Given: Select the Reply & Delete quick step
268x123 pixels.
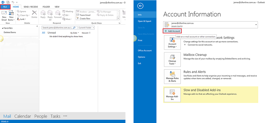Looking at the screenshot, I should (x=105, y=15).
